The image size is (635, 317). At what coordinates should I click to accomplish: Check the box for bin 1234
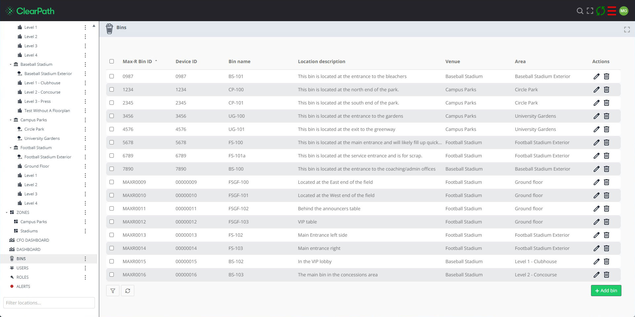coord(111,89)
